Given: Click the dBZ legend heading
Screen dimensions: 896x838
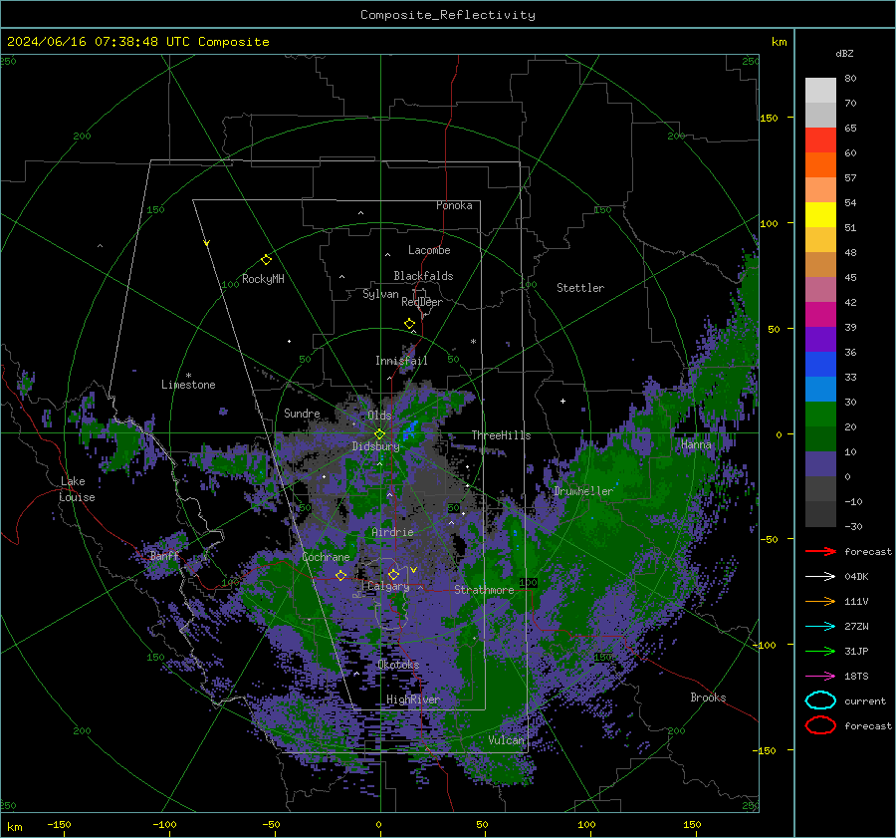Looking at the screenshot, I should point(844,53).
